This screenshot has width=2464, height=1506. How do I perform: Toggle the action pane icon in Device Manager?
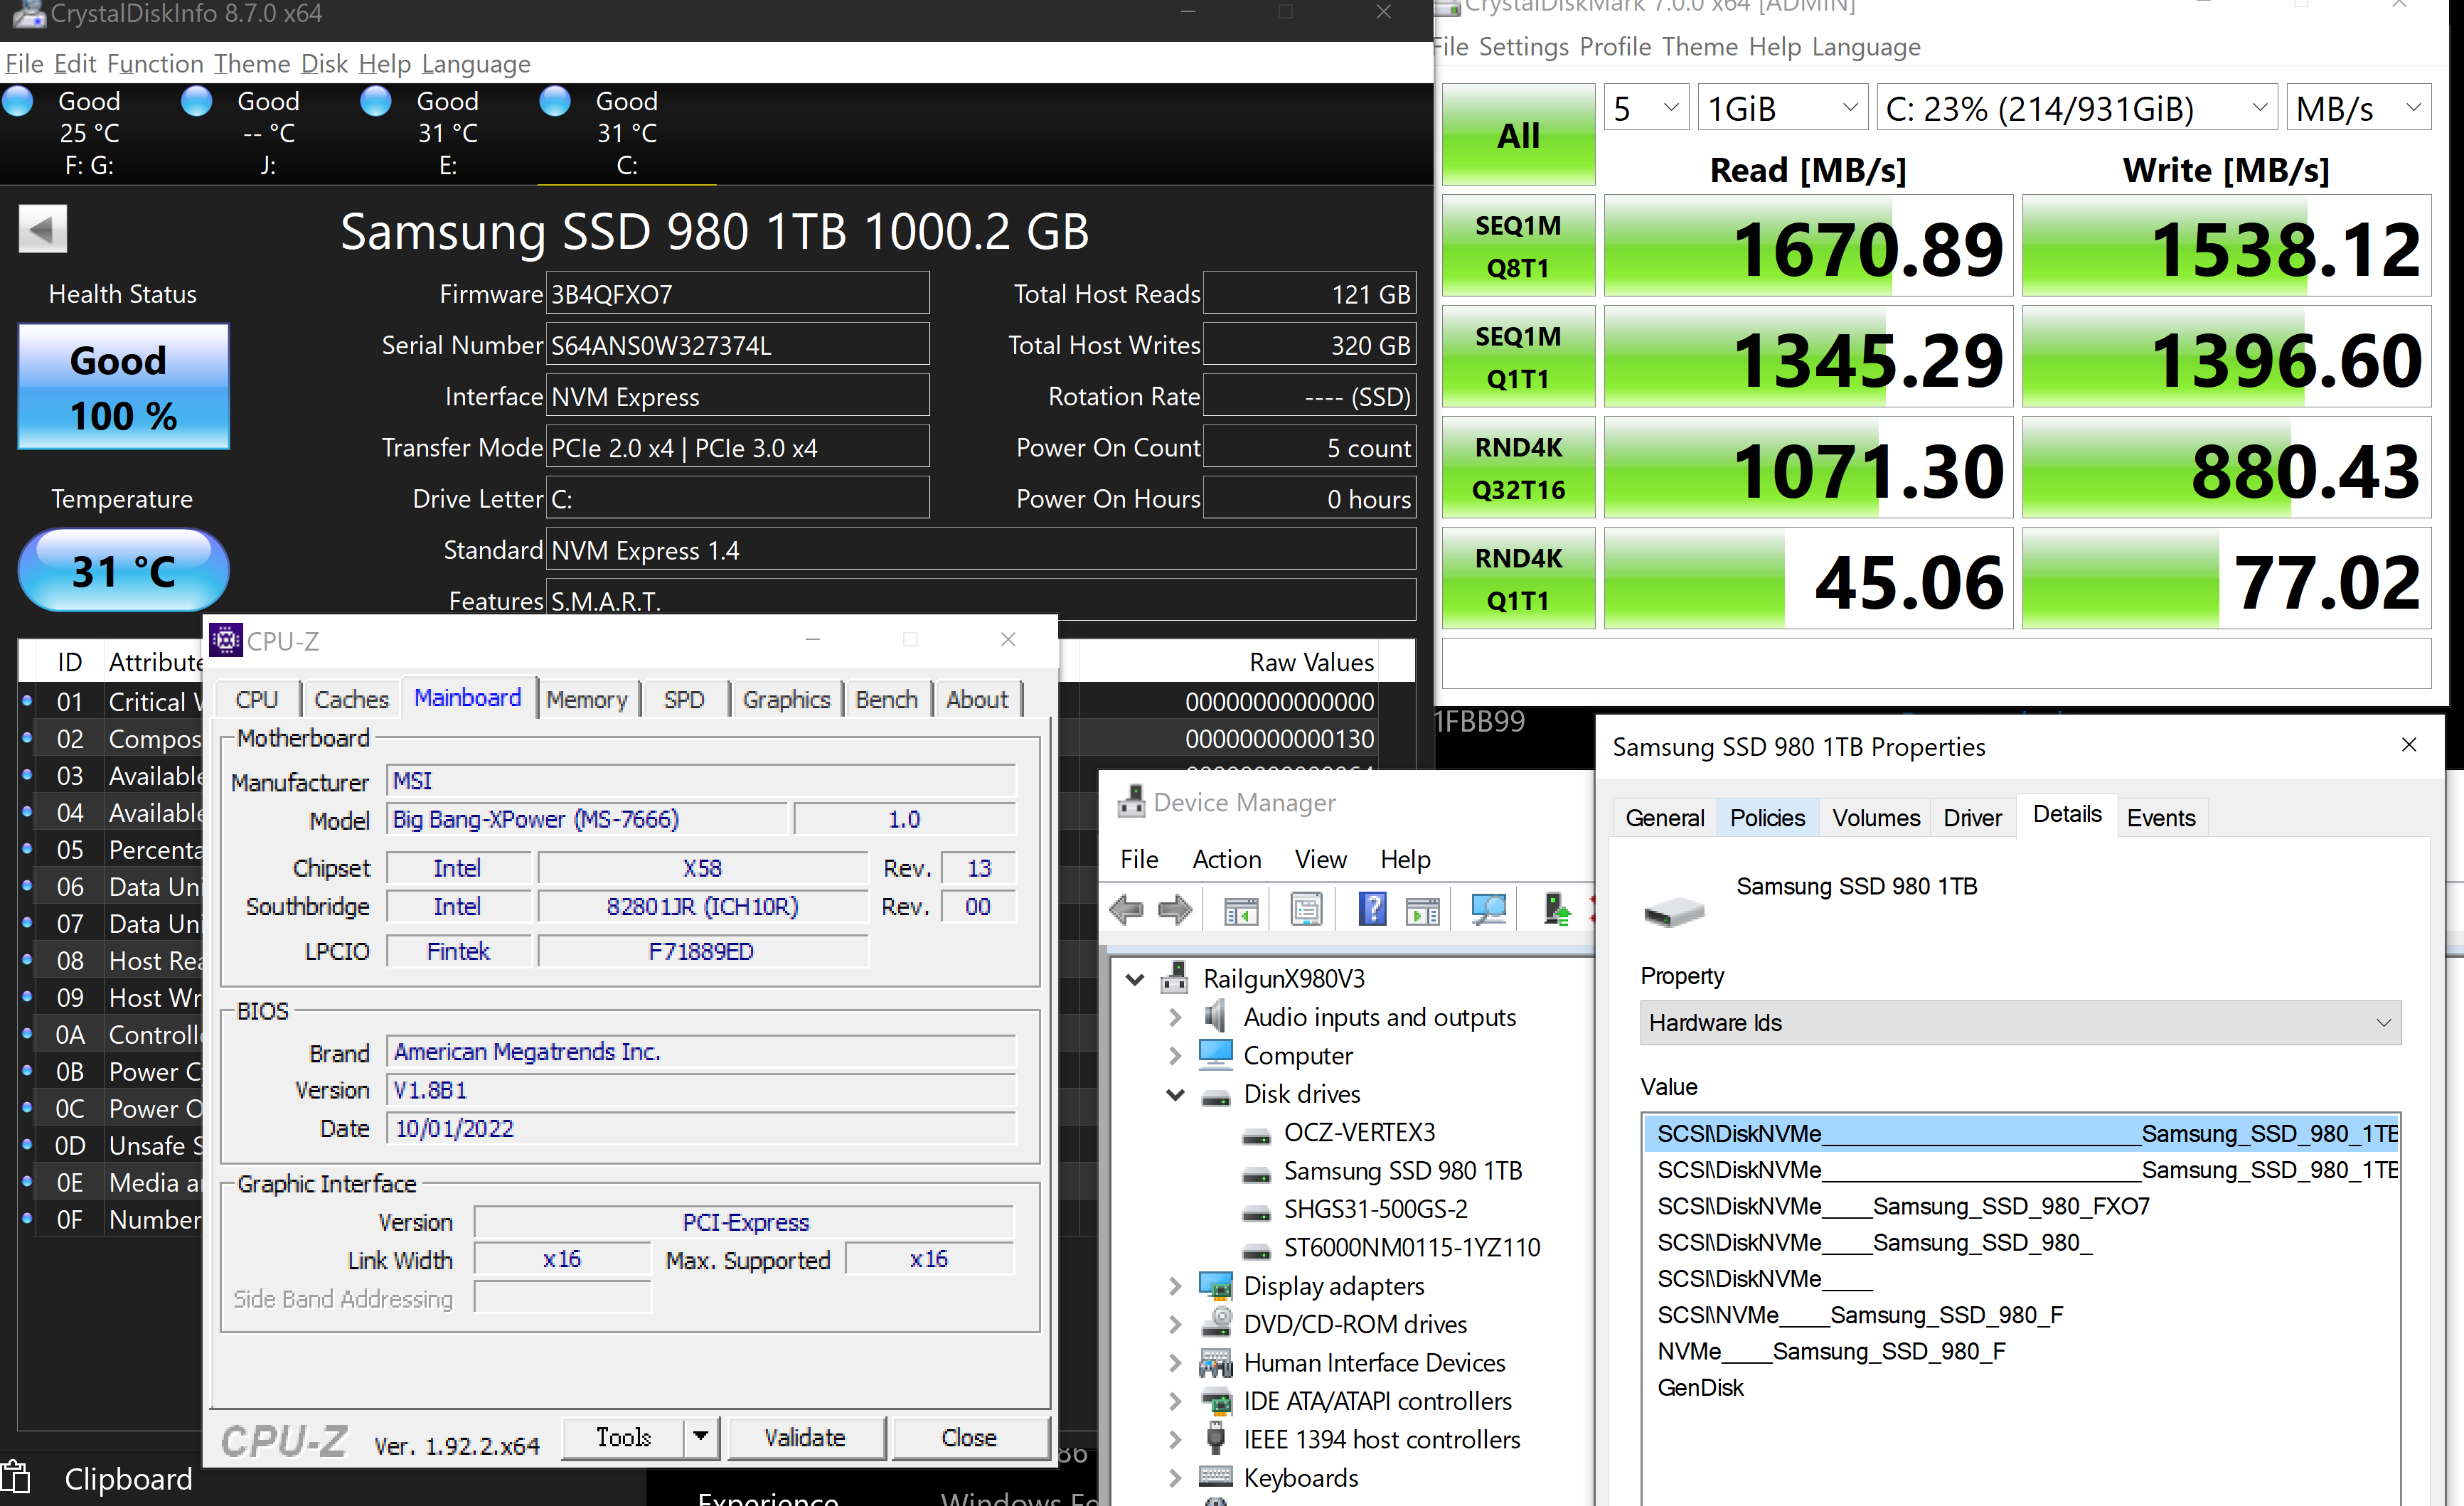click(x=1422, y=910)
